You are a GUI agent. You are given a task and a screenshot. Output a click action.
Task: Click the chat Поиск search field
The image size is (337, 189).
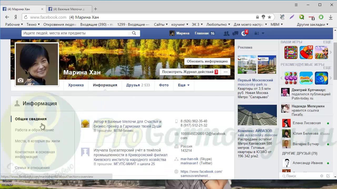[300, 176]
